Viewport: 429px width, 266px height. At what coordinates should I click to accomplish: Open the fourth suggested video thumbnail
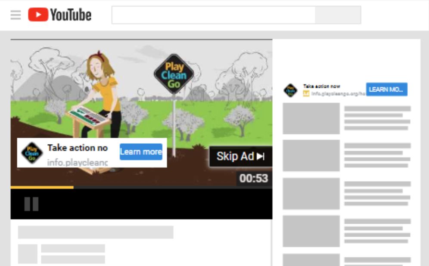click(311, 231)
